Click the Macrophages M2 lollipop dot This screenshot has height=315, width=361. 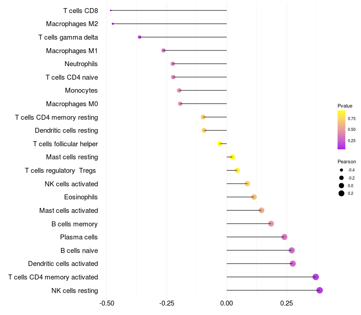(x=112, y=24)
